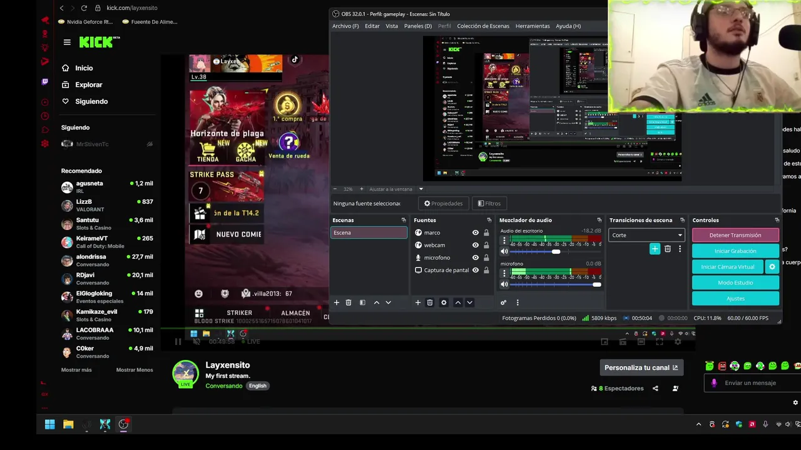Unlock the webcam source
Viewport: 801px width, 450px height.
(x=486, y=245)
